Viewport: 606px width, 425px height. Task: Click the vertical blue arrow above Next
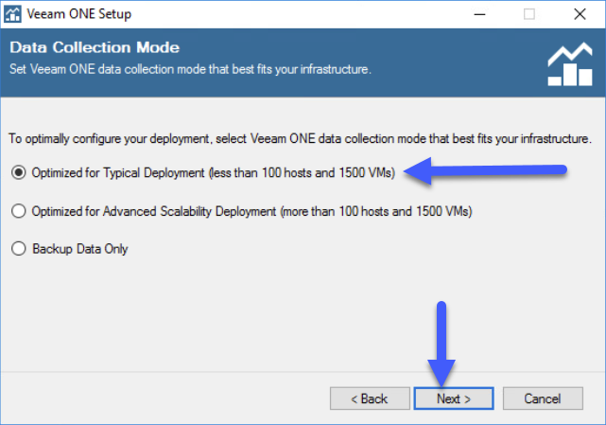pos(442,344)
